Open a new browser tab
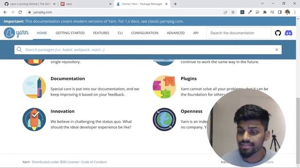 point(175,4)
